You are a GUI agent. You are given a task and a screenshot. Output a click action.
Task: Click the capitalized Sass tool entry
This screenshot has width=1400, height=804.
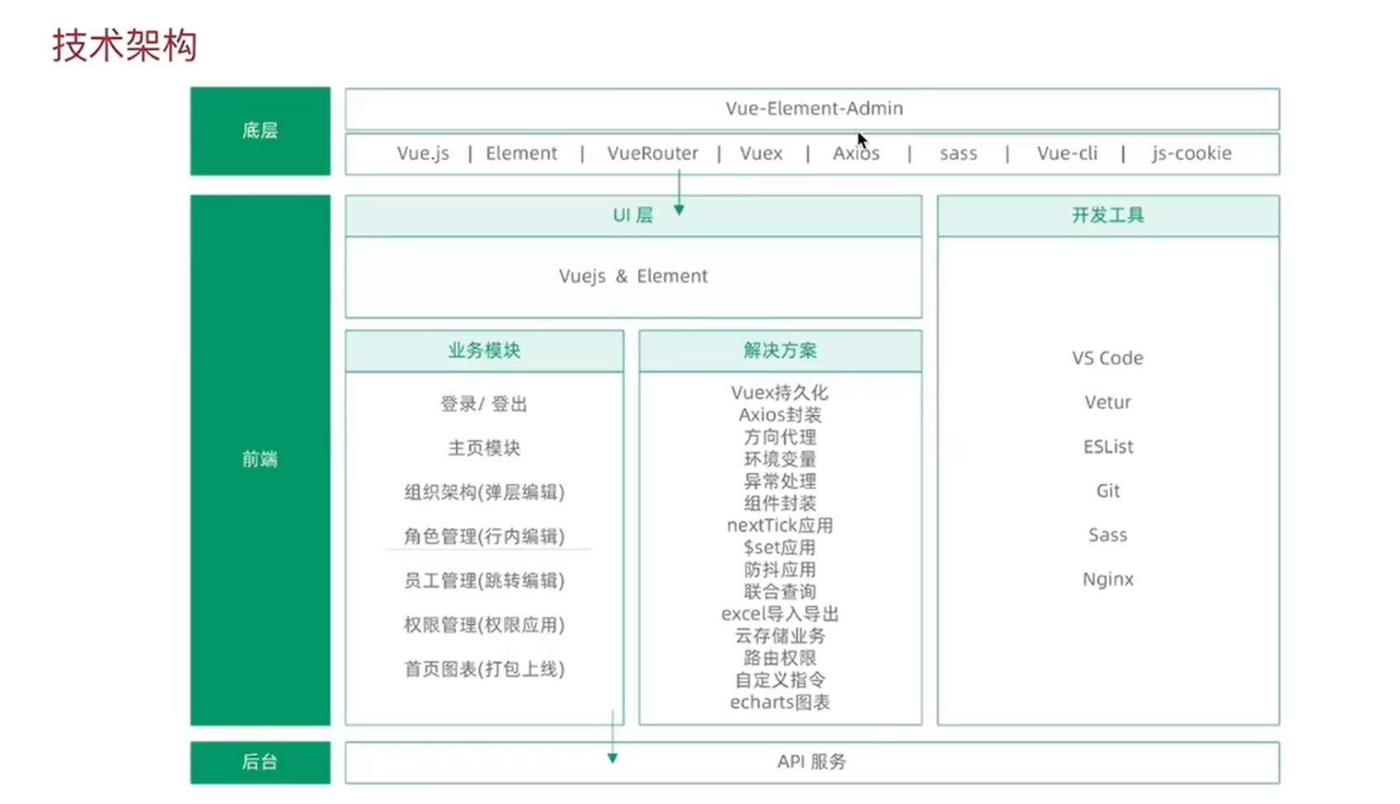pos(1108,535)
